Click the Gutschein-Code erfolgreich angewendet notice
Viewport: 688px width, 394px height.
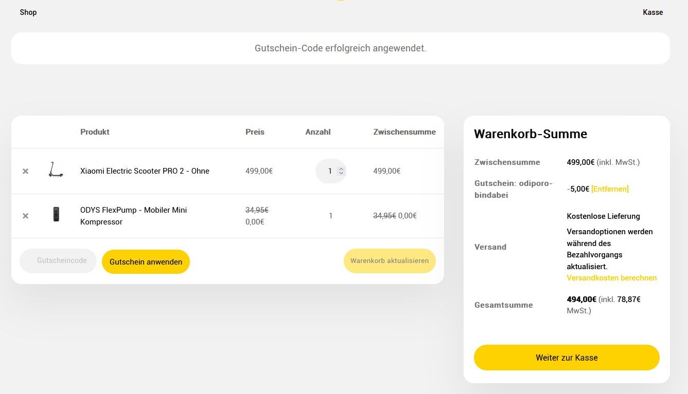(x=341, y=48)
